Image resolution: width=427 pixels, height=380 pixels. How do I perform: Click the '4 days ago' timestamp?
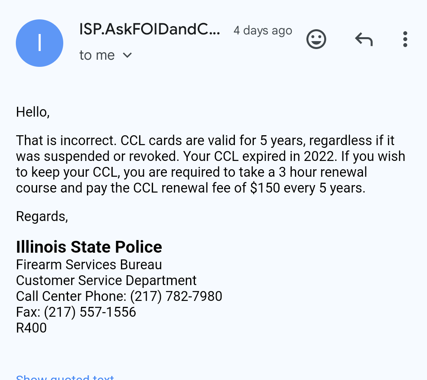[263, 30]
